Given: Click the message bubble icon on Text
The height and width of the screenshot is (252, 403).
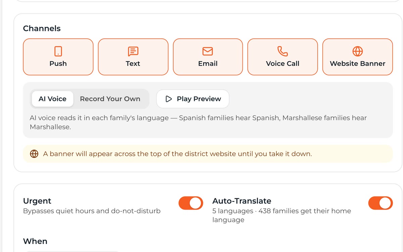Looking at the screenshot, I should (x=133, y=51).
